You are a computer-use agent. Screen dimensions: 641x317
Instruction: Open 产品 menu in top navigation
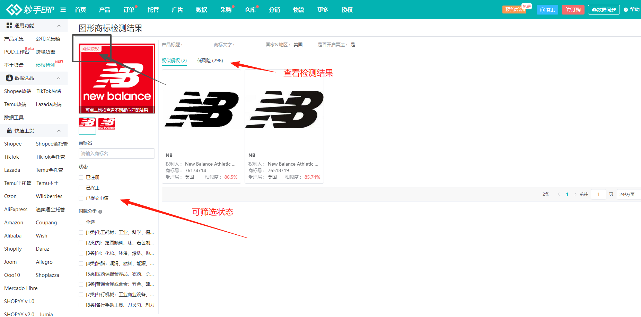105,10
